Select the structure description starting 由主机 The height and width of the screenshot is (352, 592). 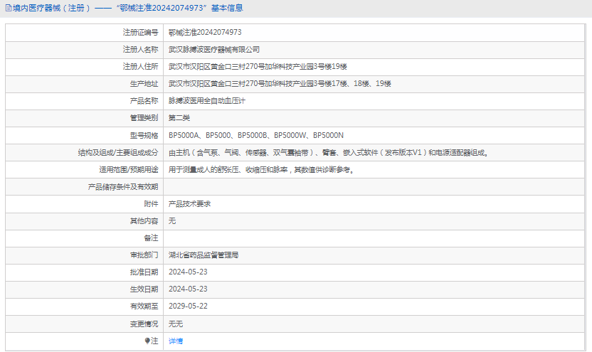pyautogui.click(x=329, y=153)
